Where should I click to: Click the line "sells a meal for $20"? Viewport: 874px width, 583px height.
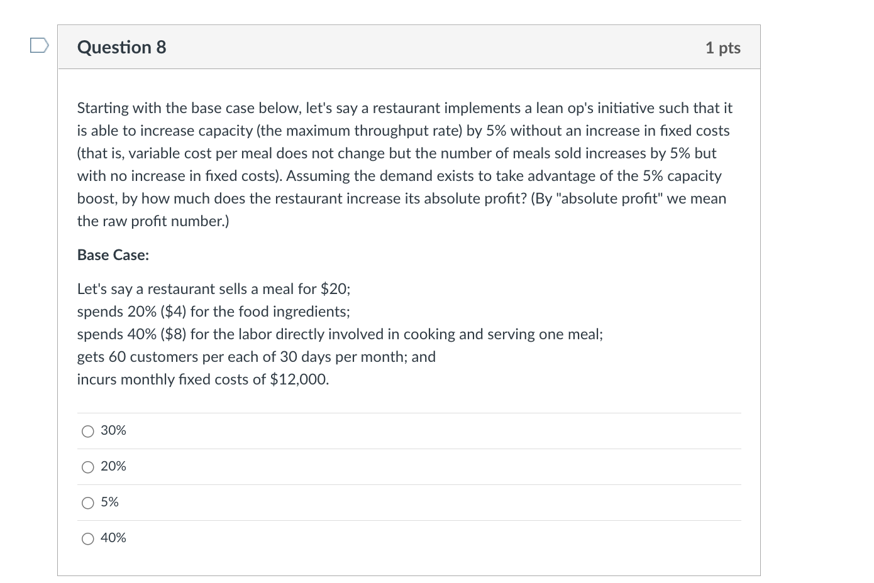pyautogui.click(x=214, y=289)
